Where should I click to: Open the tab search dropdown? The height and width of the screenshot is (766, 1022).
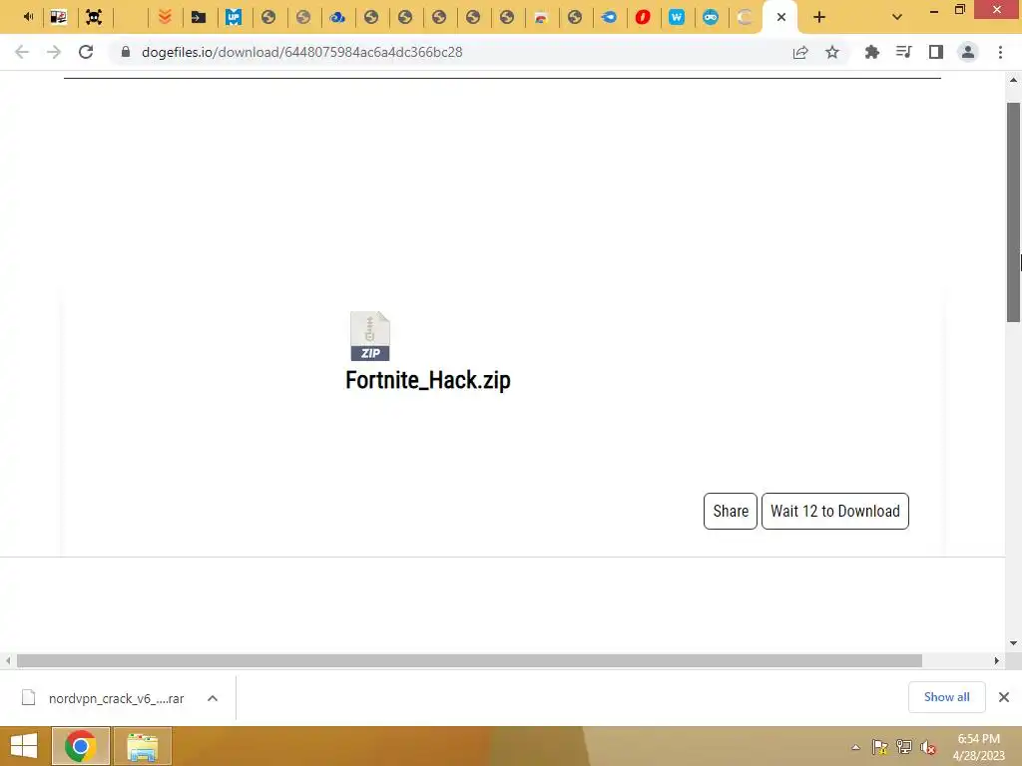[897, 18]
